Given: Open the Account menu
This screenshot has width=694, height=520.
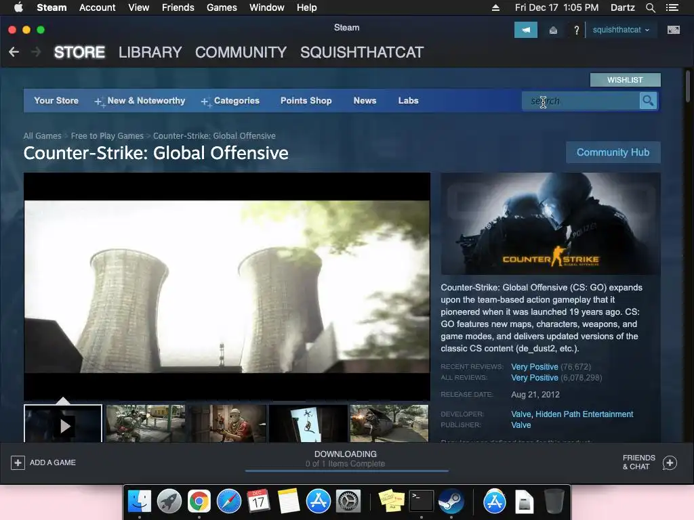Looking at the screenshot, I should (98, 7).
